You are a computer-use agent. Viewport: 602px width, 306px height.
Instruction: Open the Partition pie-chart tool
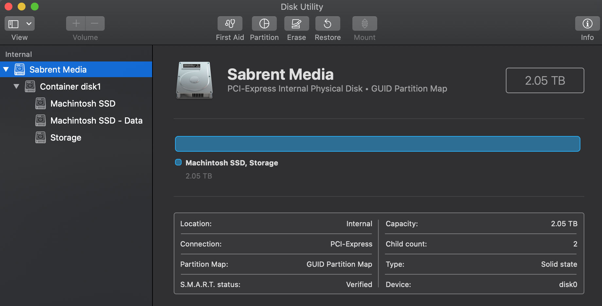coord(264,24)
